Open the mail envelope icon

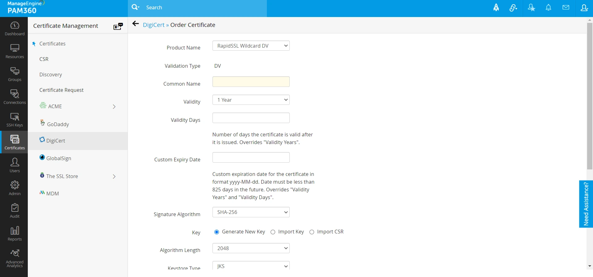coord(566,8)
